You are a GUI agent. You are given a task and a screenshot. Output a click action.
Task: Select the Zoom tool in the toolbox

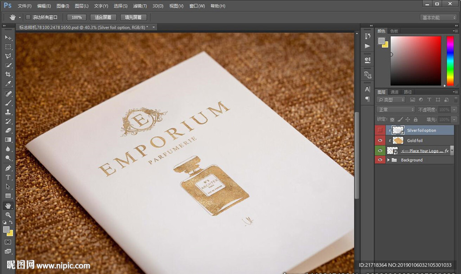pyautogui.click(x=8, y=215)
